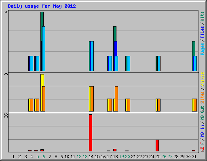Viewport: 207px width, 161px height.
Task: Select day "22" on the x-axis
Action: coord(139,157)
